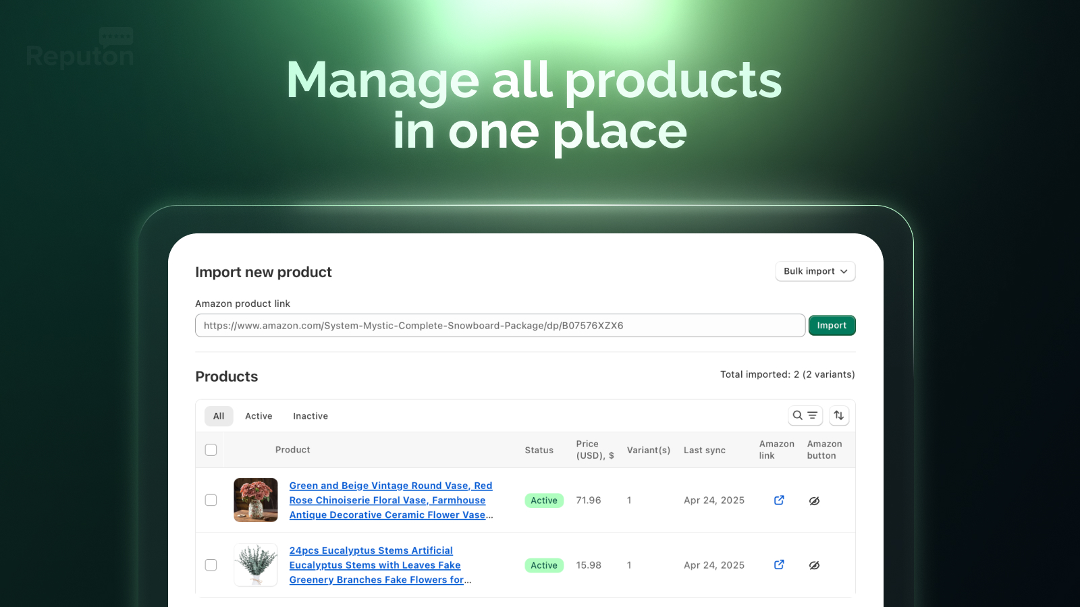This screenshot has width=1080, height=607.
Task: Open Amazon link for the vase product
Action: click(779, 500)
